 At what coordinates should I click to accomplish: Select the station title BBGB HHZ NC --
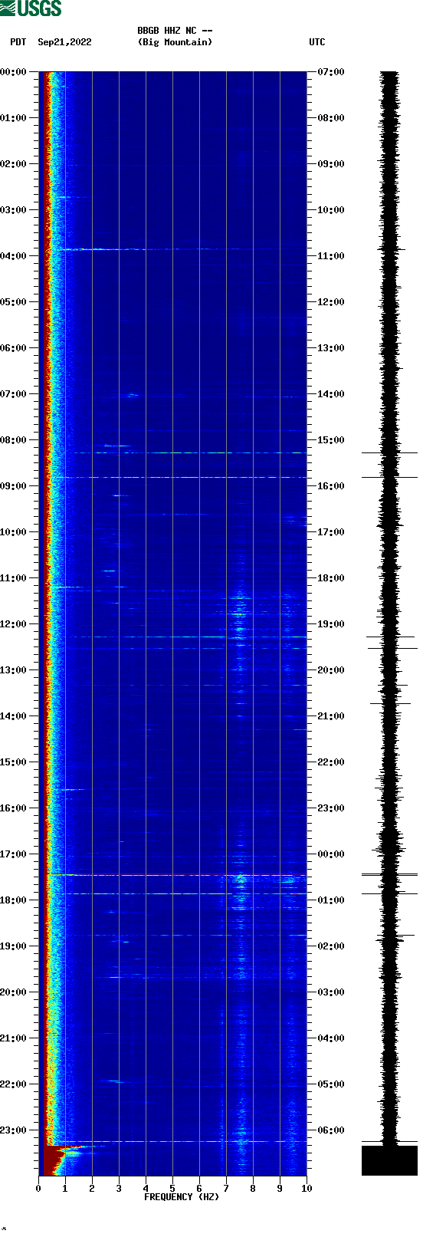[175, 31]
